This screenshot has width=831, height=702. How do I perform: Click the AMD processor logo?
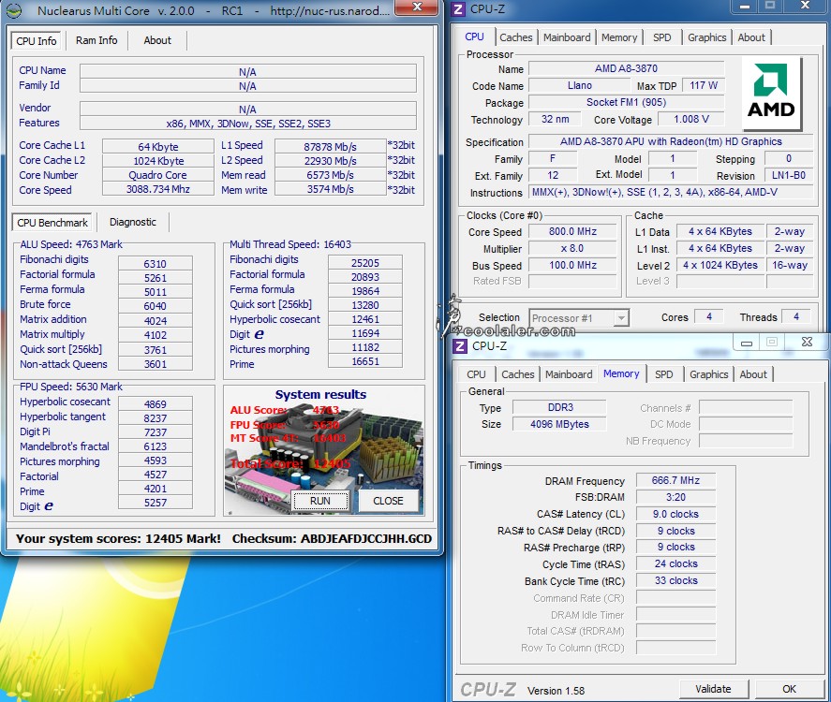(772, 95)
